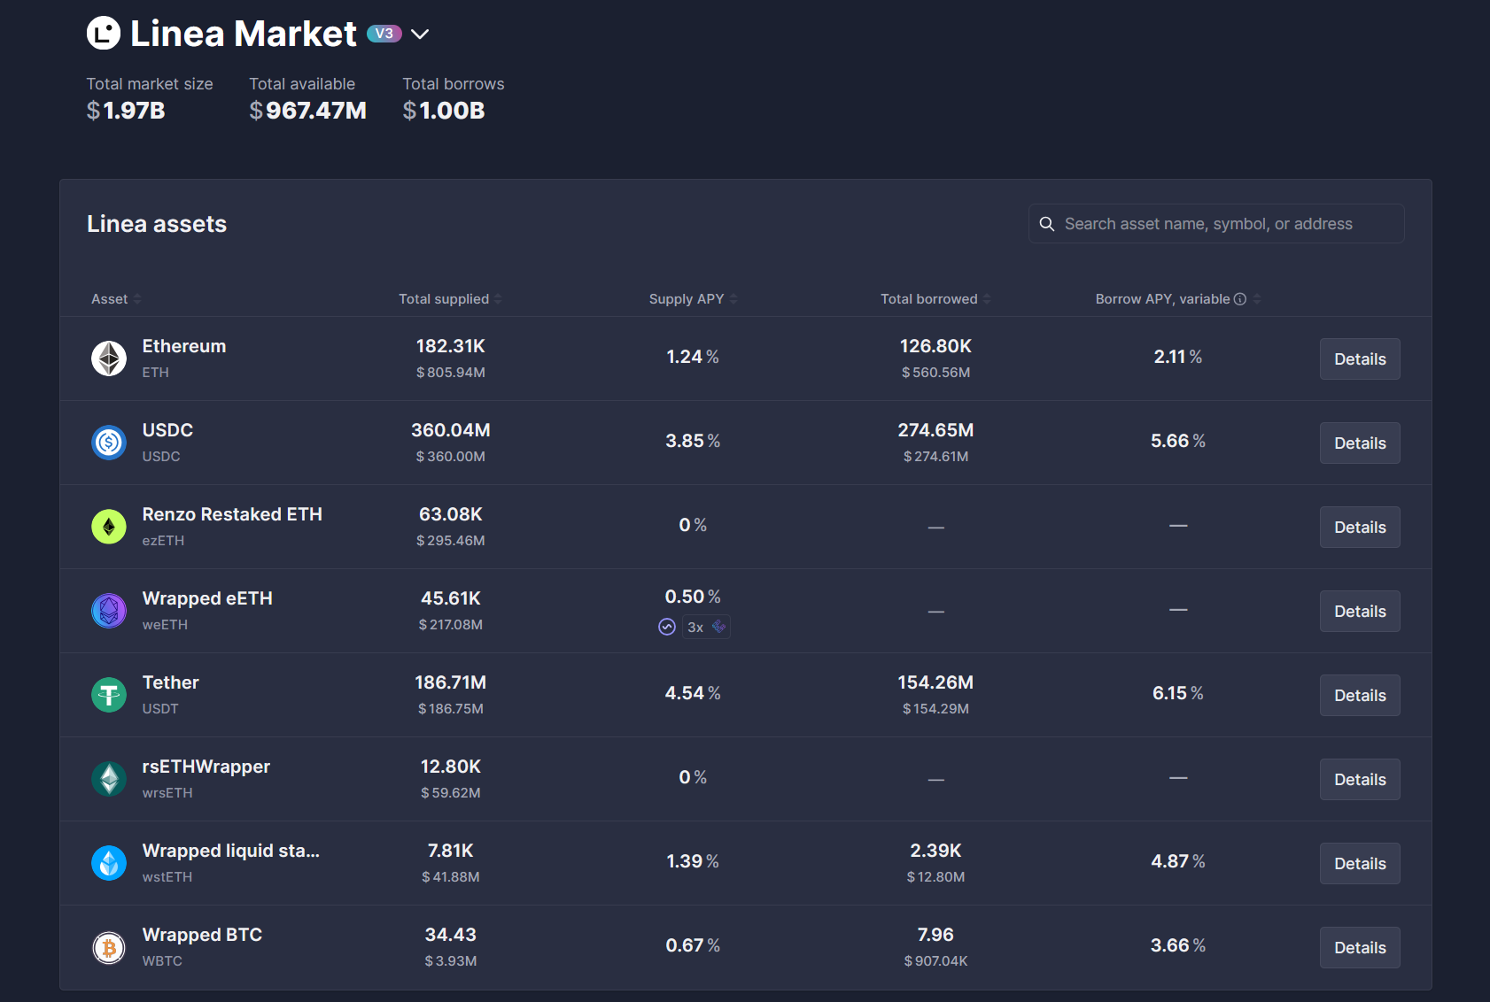Click the 4.87% borrow APY value
This screenshot has width=1490, height=1002.
(x=1178, y=861)
